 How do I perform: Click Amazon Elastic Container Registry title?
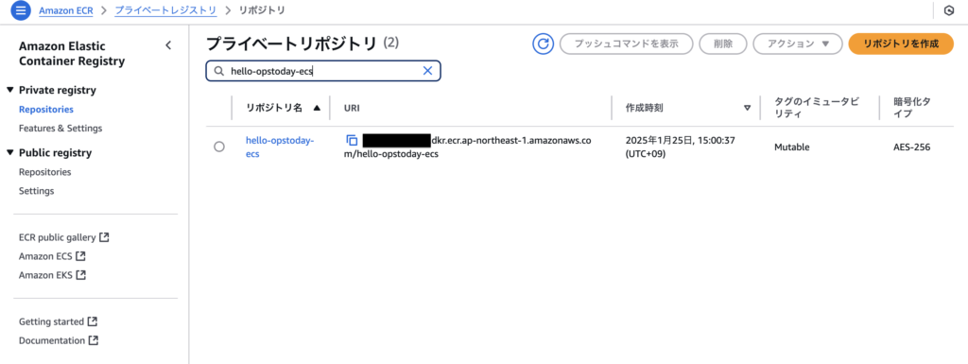pos(72,54)
